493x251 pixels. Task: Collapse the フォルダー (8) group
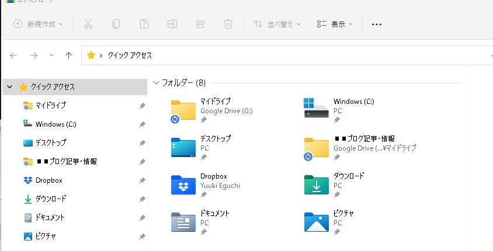[156, 83]
